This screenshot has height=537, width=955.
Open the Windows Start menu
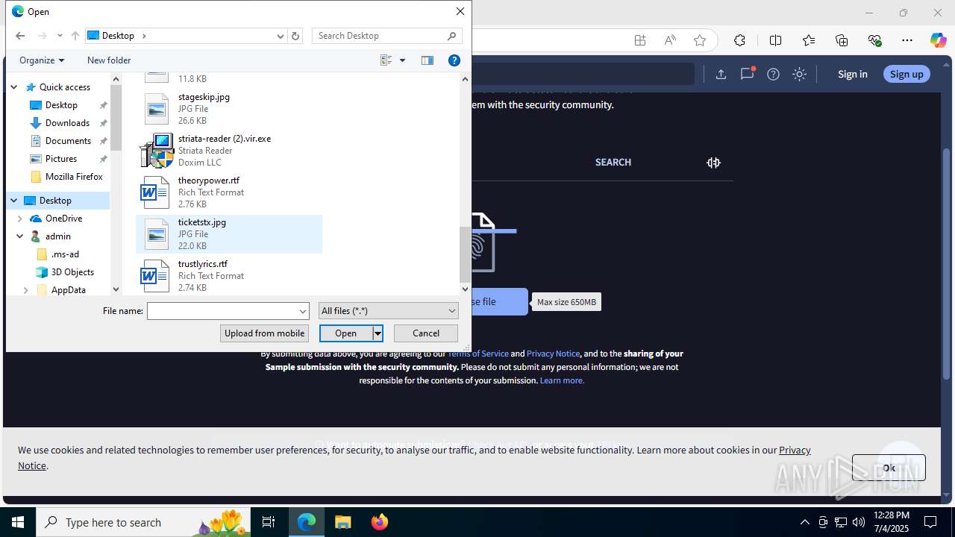(x=18, y=522)
